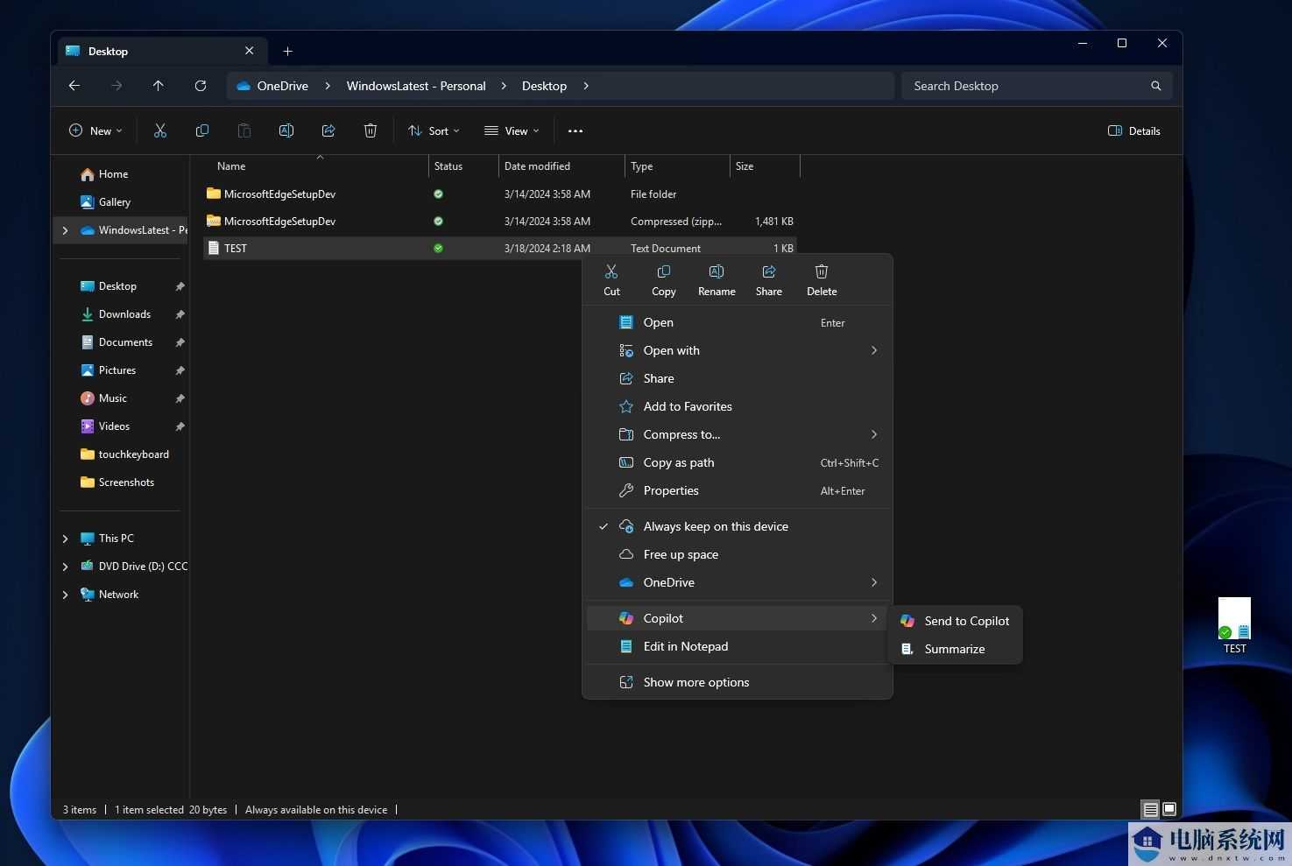Screen dimensions: 1292x866
Task: Open the Sort dropdown
Action: tap(434, 130)
